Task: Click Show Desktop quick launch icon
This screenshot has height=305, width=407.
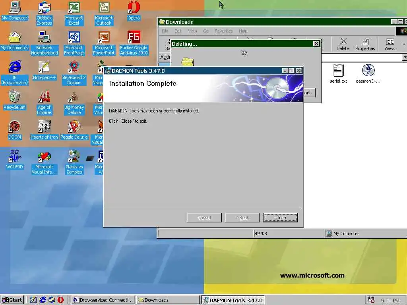Action: pos(33,300)
